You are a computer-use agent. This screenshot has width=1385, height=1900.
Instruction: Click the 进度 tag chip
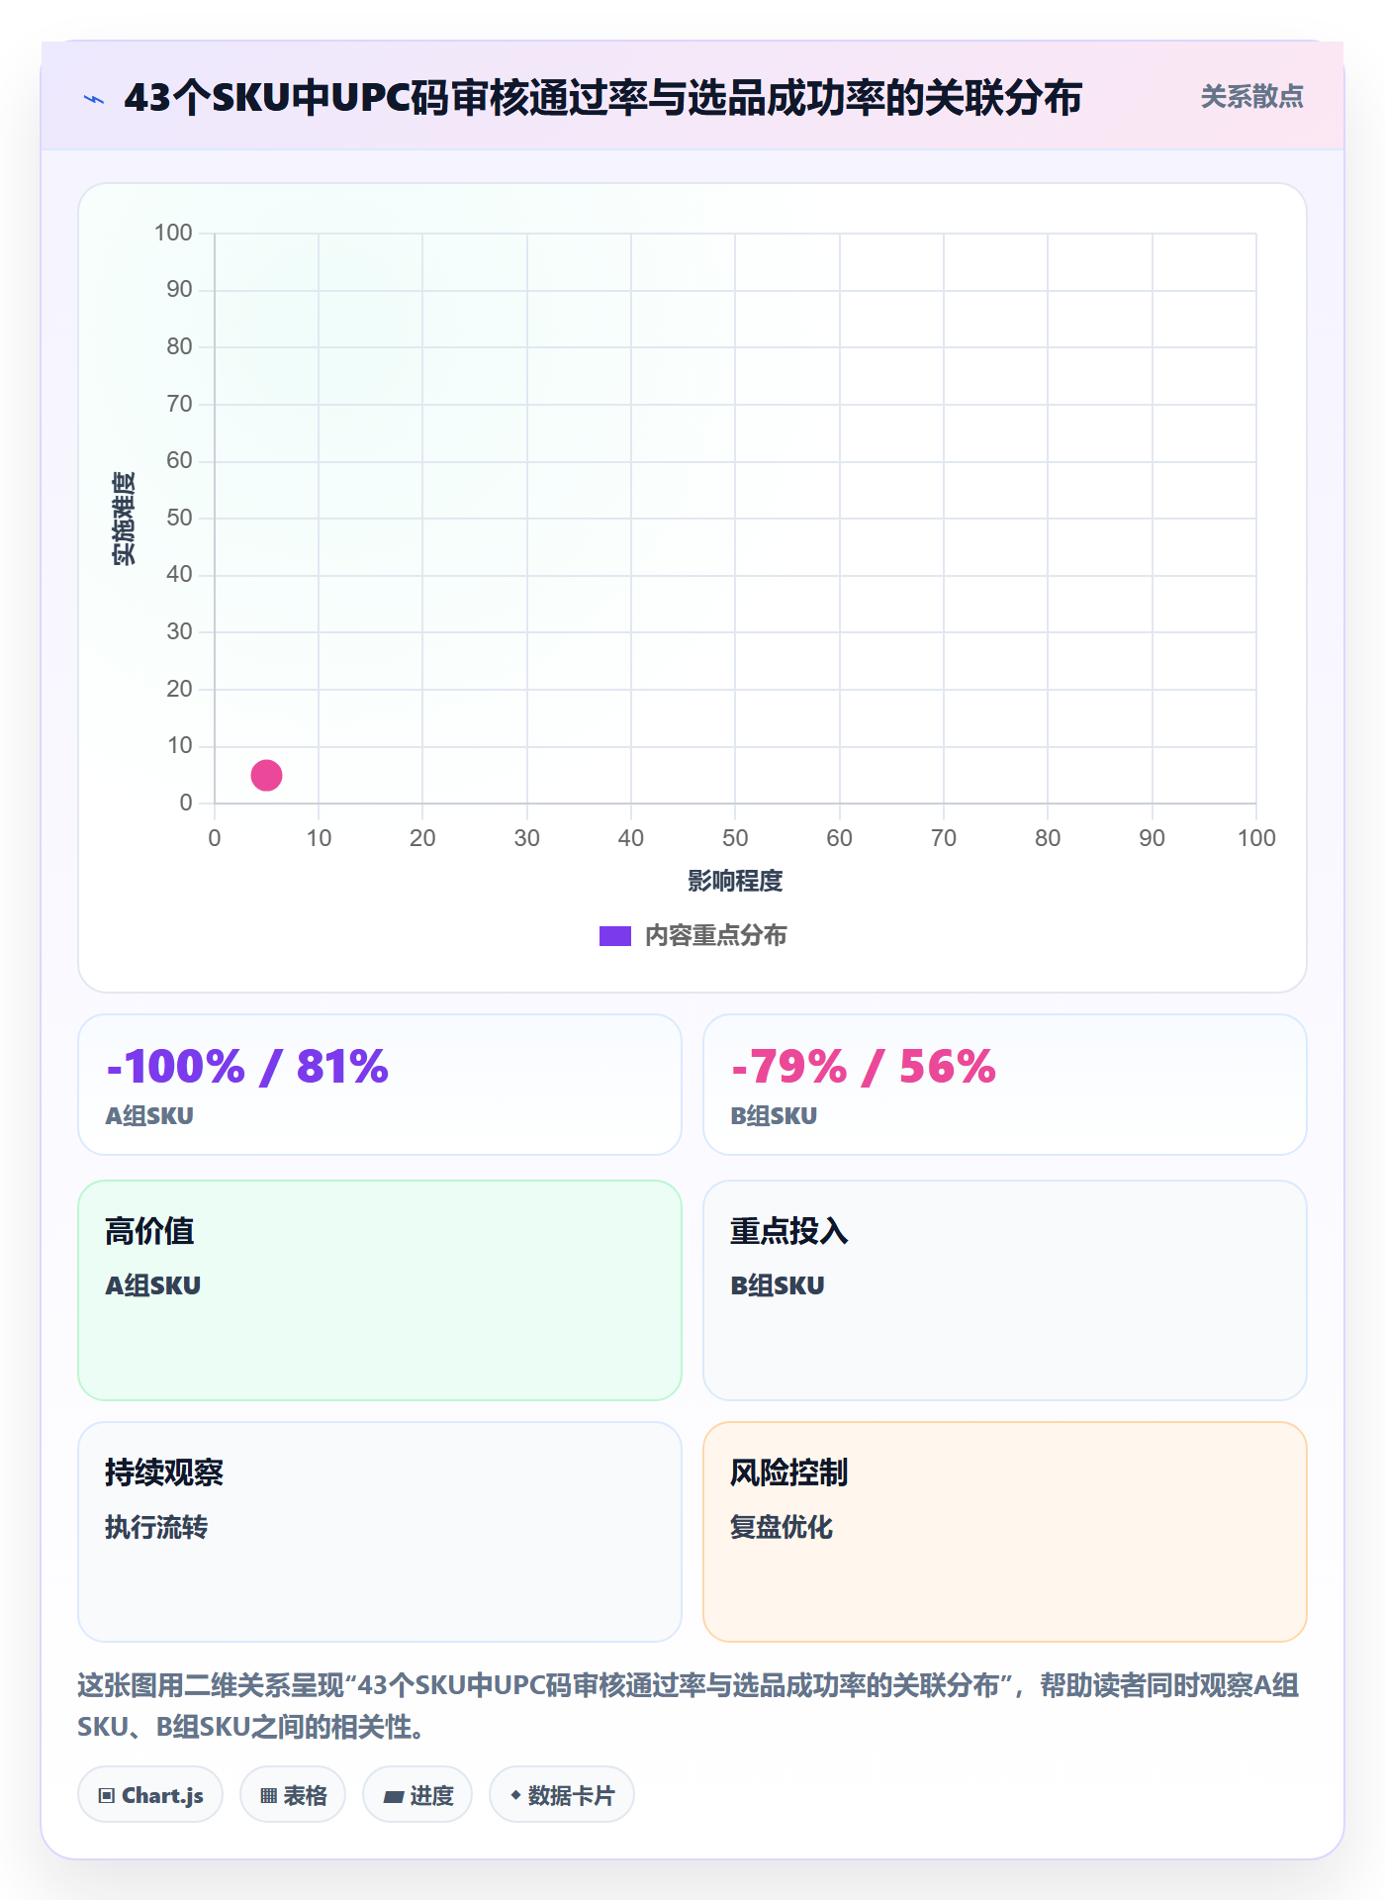tap(417, 1794)
